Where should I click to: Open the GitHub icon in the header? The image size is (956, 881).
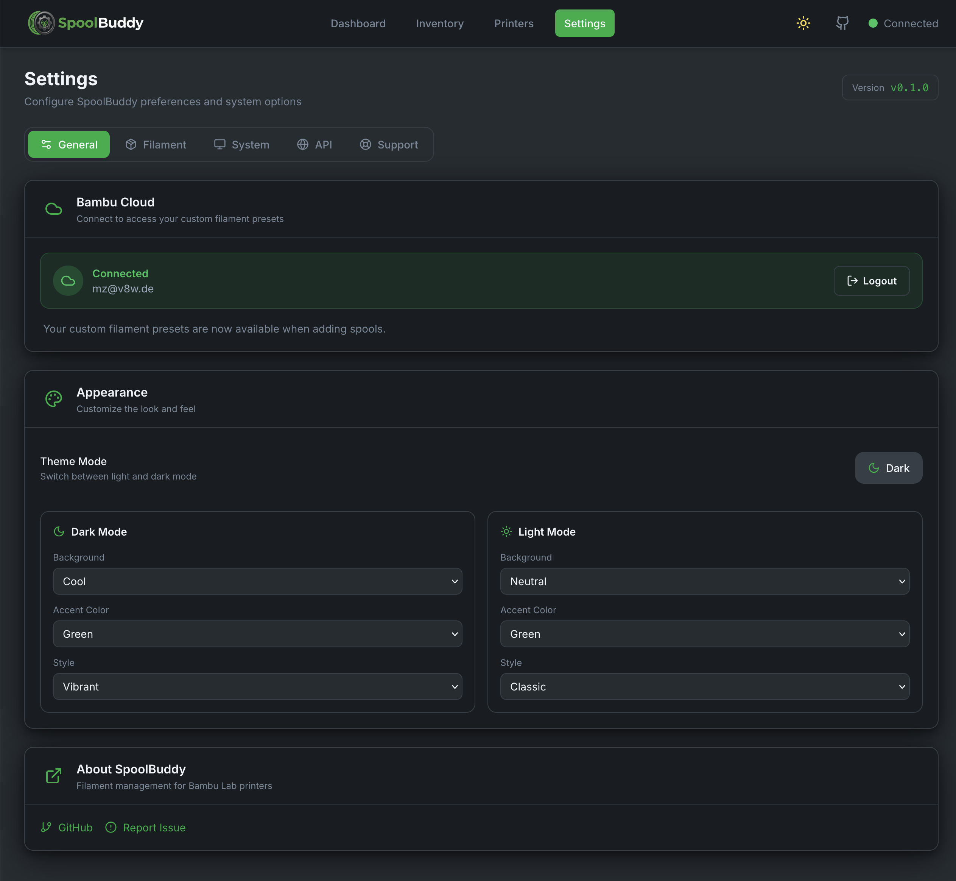[x=842, y=22]
